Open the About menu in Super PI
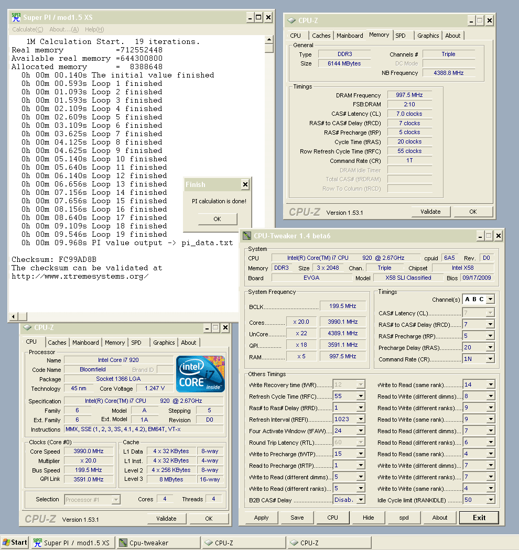The height and width of the screenshot is (550, 519). point(64,29)
